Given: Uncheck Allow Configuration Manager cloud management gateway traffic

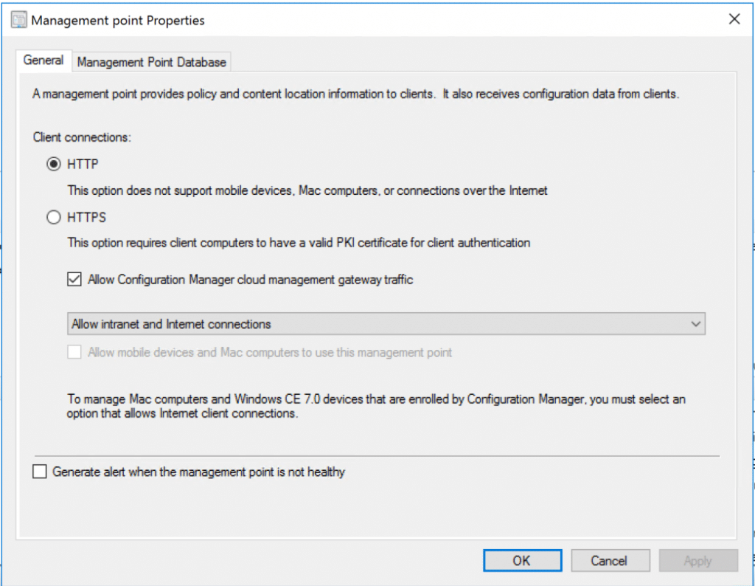Looking at the screenshot, I should 74,280.
